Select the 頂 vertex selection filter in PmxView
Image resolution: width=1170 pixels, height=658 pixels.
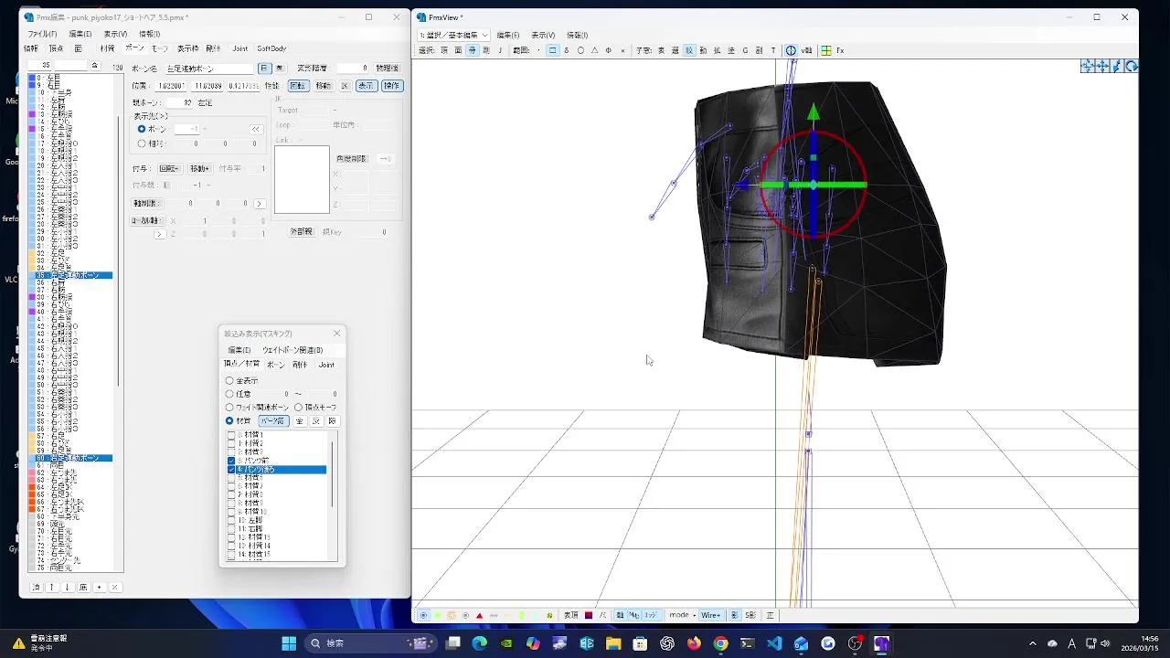(444, 50)
